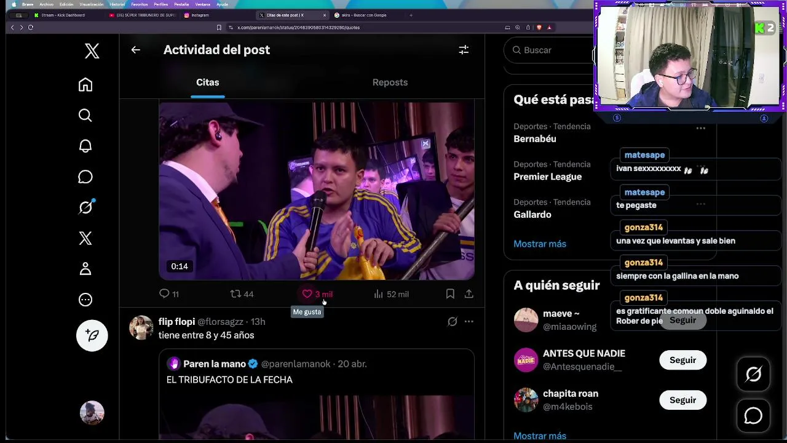Screen dimensions: 787x443
Task: Reply to post with 11 comments
Action: coord(169,294)
